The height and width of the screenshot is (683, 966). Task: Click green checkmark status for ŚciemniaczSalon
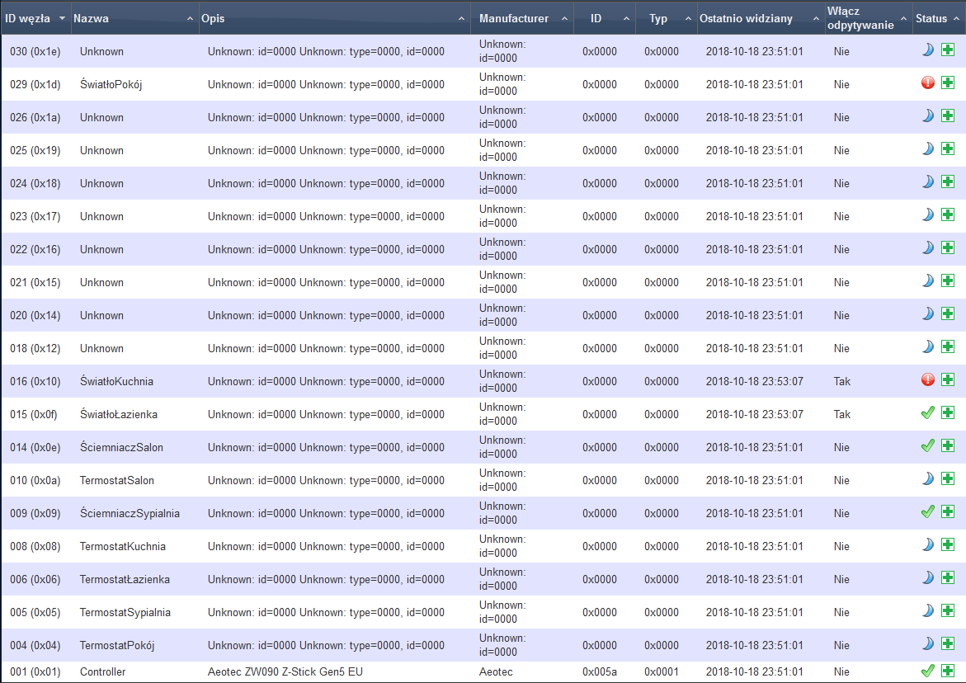928,445
